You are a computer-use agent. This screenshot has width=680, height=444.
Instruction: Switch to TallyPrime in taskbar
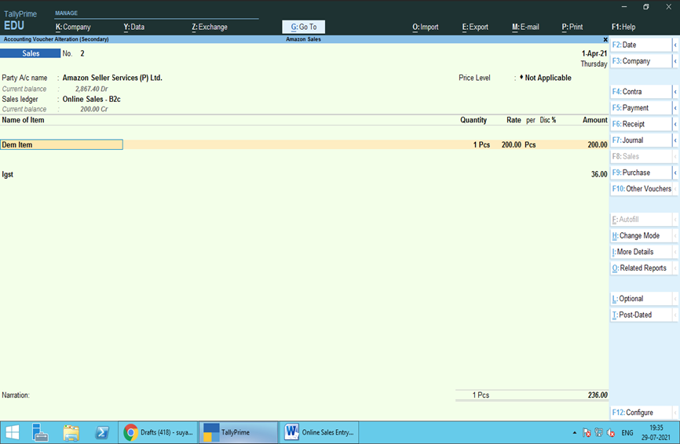[x=238, y=432]
